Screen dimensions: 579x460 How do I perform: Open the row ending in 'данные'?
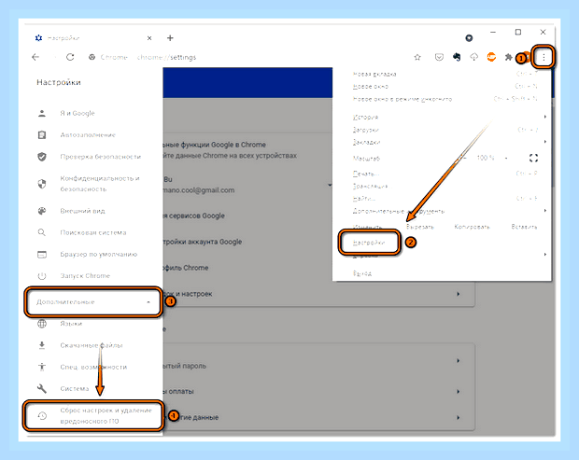pyautogui.click(x=318, y=418)
